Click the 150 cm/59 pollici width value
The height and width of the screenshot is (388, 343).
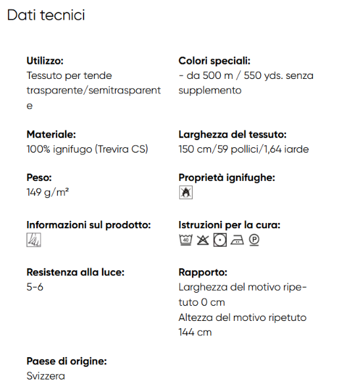244,149
